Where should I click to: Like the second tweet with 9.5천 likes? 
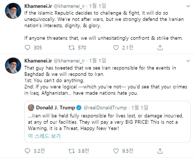point(116,151)
